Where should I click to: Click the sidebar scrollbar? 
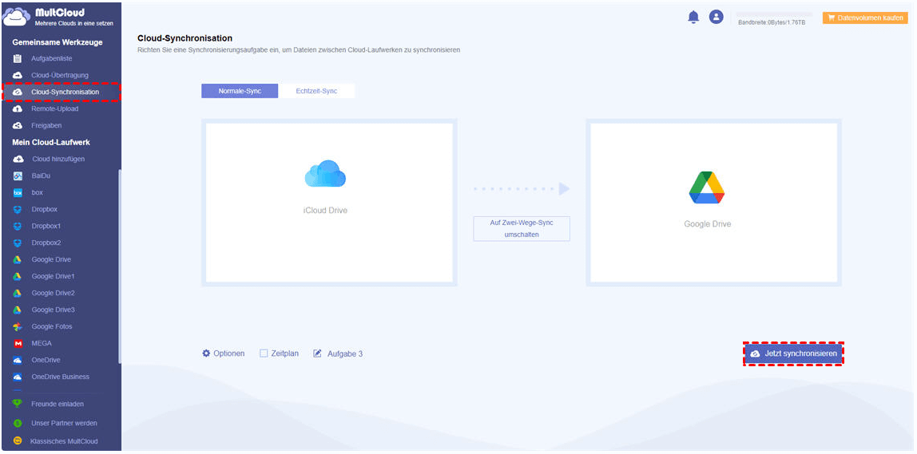120,266
